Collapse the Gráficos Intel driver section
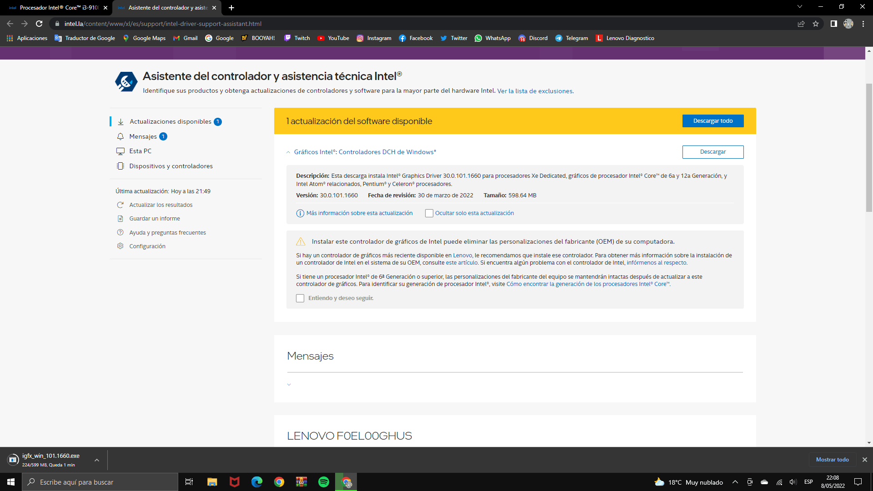The height and width of the screenshot is (491, 873). [288, 152]
